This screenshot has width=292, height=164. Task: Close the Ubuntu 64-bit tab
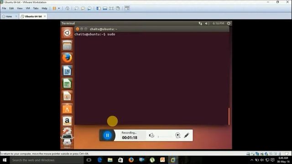click(45, 16)
